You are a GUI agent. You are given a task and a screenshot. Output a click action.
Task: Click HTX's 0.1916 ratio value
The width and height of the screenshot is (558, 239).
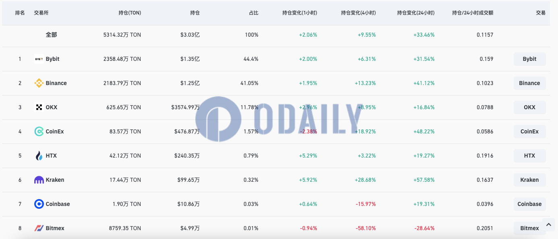pos(485,156)
